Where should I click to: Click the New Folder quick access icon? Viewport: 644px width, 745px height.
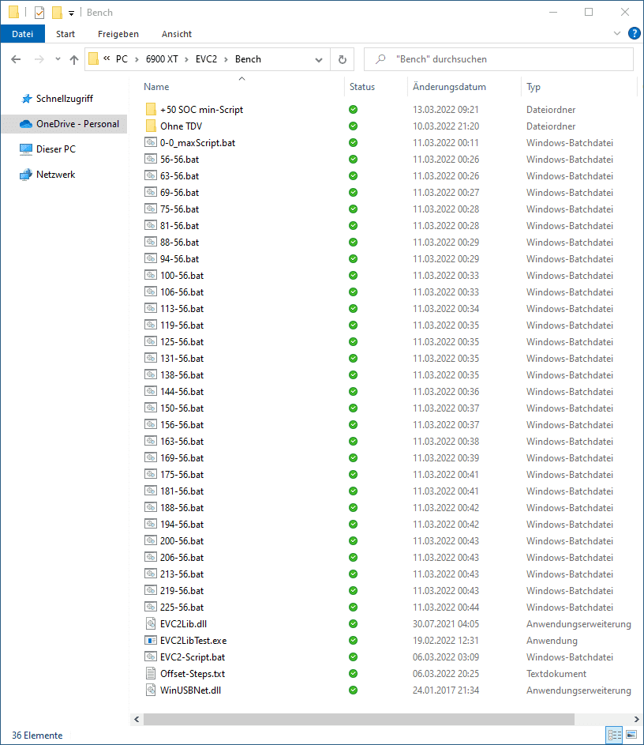[x=57, y=13]
